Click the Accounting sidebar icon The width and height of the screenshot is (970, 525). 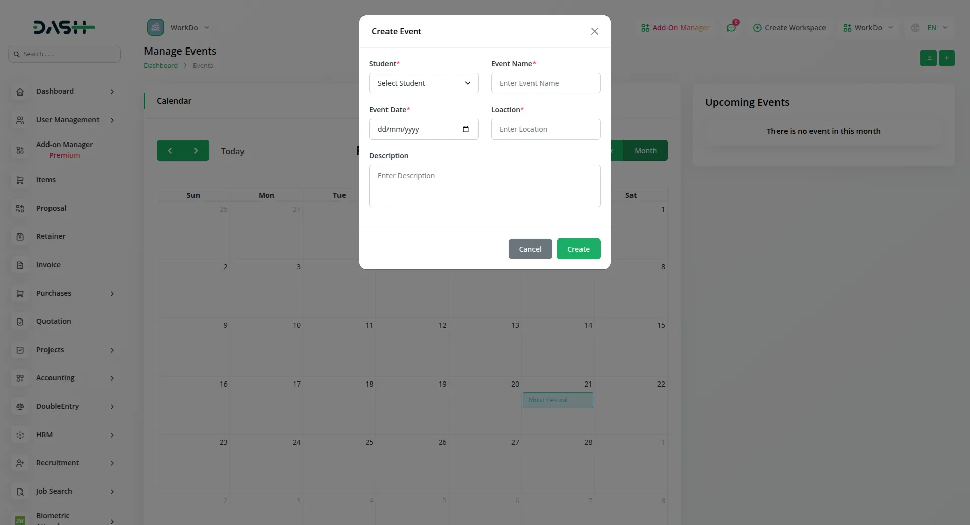pos(20,378)
